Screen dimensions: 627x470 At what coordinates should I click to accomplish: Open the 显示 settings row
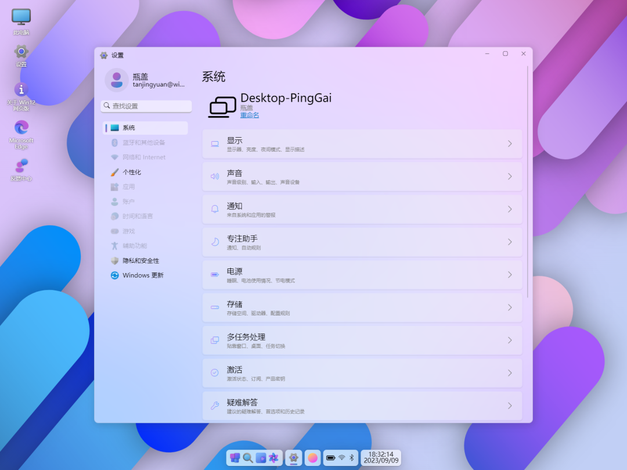point(362,143)
